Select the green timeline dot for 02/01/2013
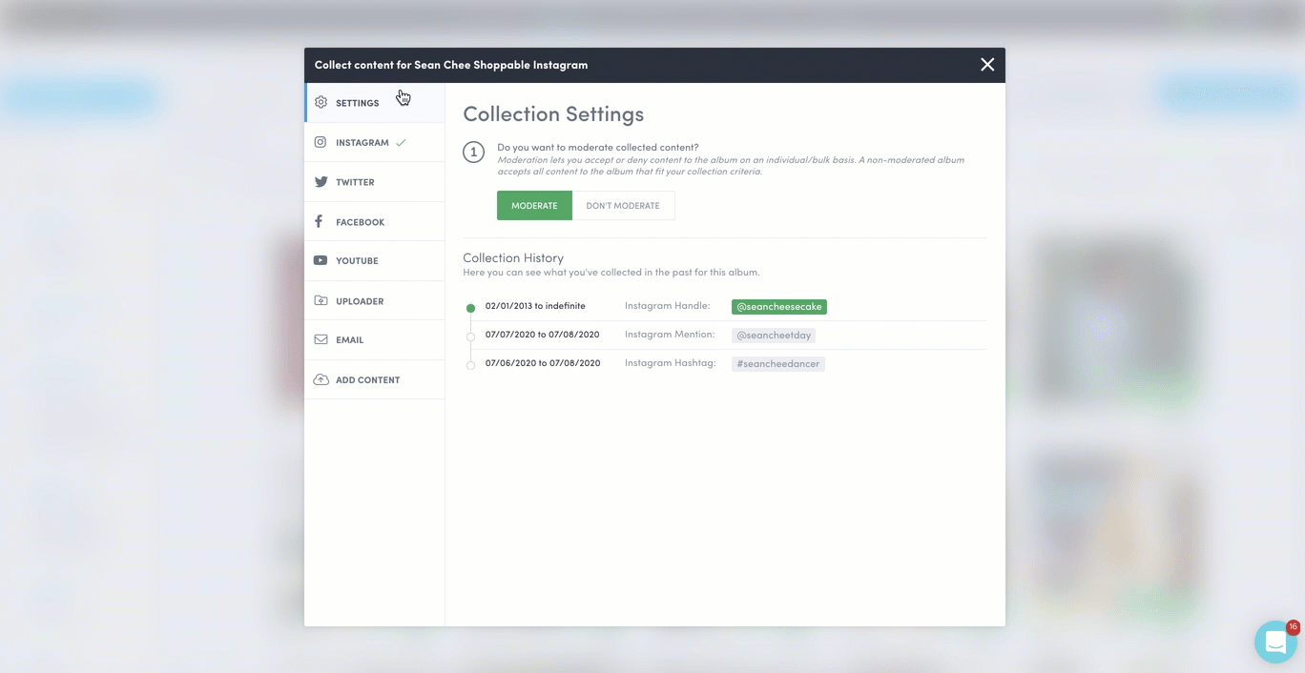Image resolution: width=1305 pixels, height=673 pixels. click(x=471, y=308)
